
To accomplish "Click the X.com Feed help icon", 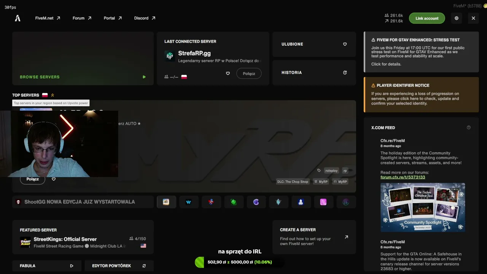I will point(468,127).
